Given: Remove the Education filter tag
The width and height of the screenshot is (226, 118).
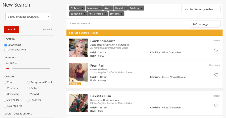Looking at the screenshot, I should click(x=84, y=14).
